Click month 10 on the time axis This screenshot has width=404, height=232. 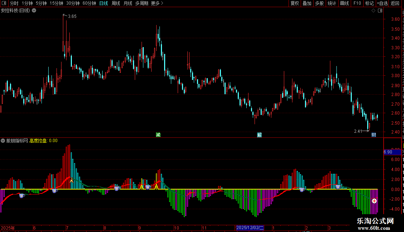pyautogui.click(x=177, y=228)
